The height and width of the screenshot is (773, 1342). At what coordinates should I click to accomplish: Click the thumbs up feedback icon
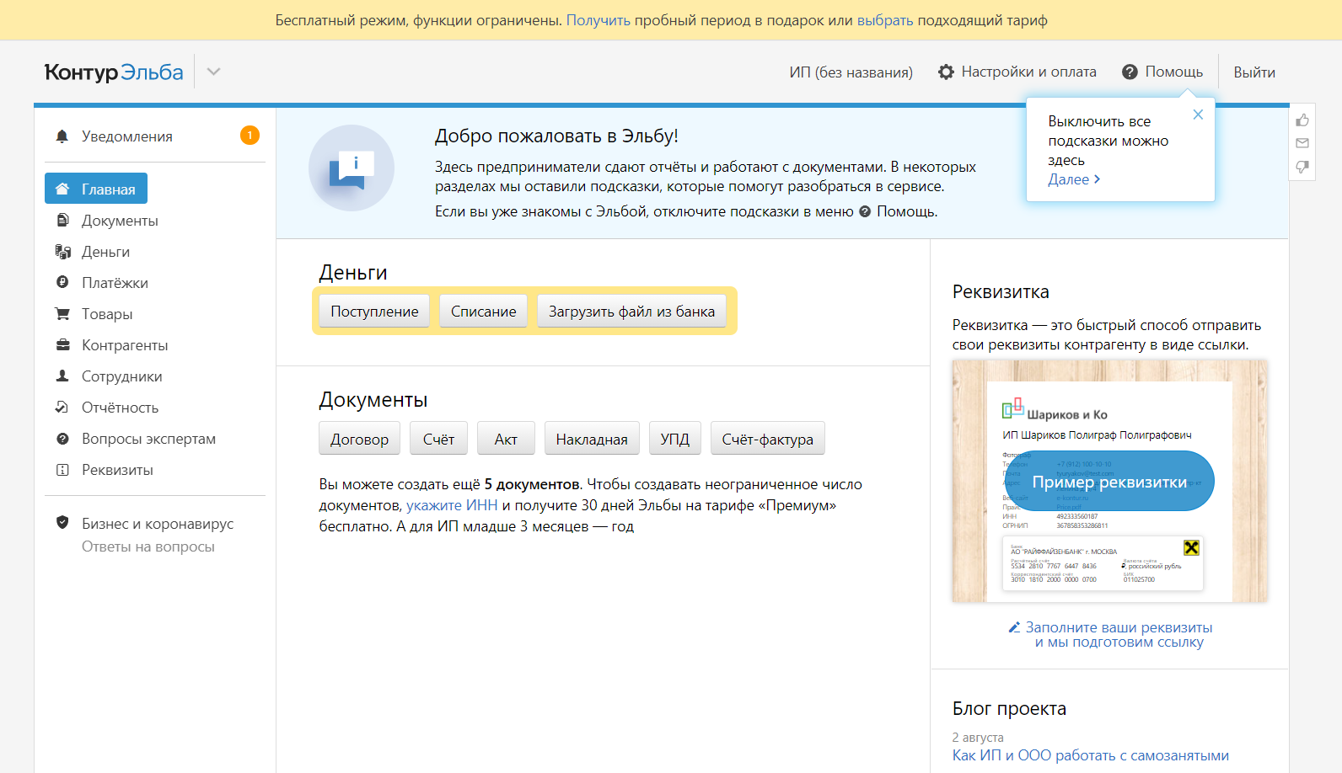point(1302,120)
